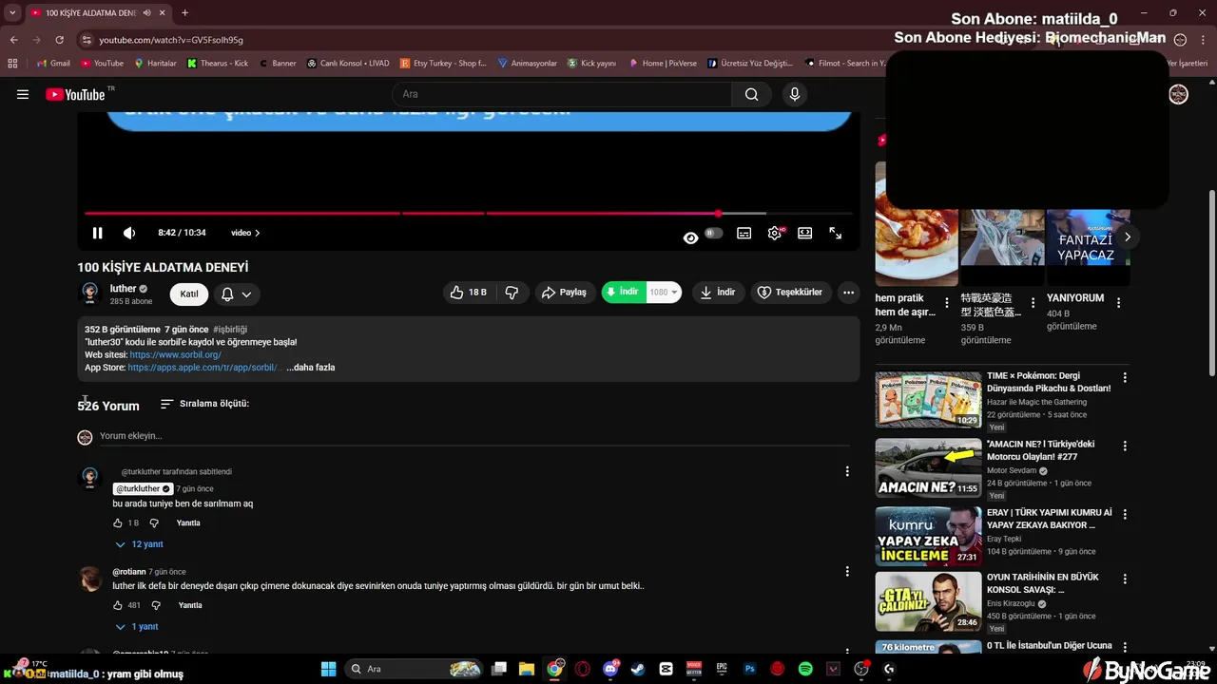
Task: Open the TIME × Pokémon video thumbnail
Action: pos(928,400)
